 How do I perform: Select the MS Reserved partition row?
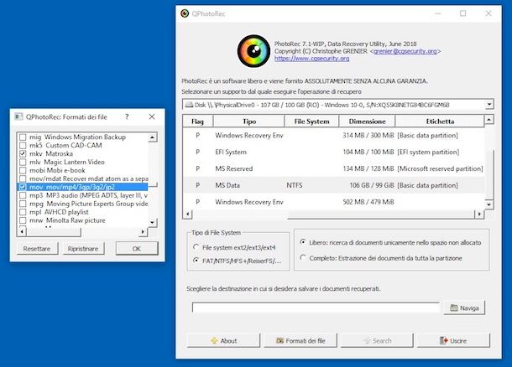click(334, 168)
